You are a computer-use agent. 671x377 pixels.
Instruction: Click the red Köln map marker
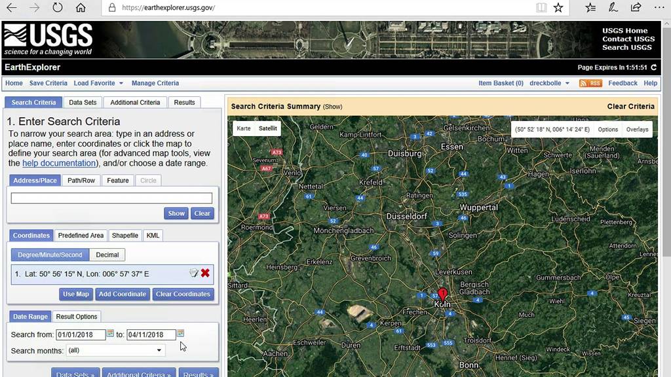[442, 294]
